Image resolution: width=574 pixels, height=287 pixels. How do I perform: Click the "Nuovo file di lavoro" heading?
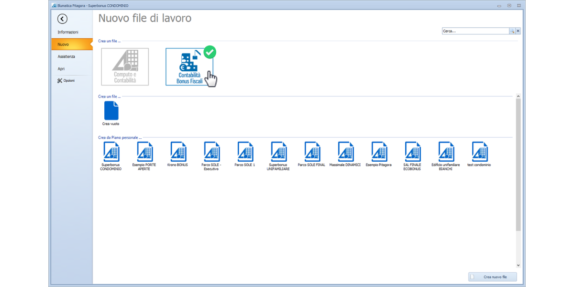[145, 18]
